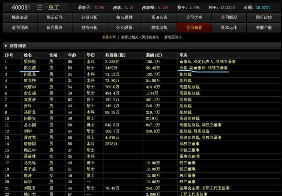The width and height of the screenshot is (282, 196).
Task: Select executive name 马光远
Action: tap(30, 163)
